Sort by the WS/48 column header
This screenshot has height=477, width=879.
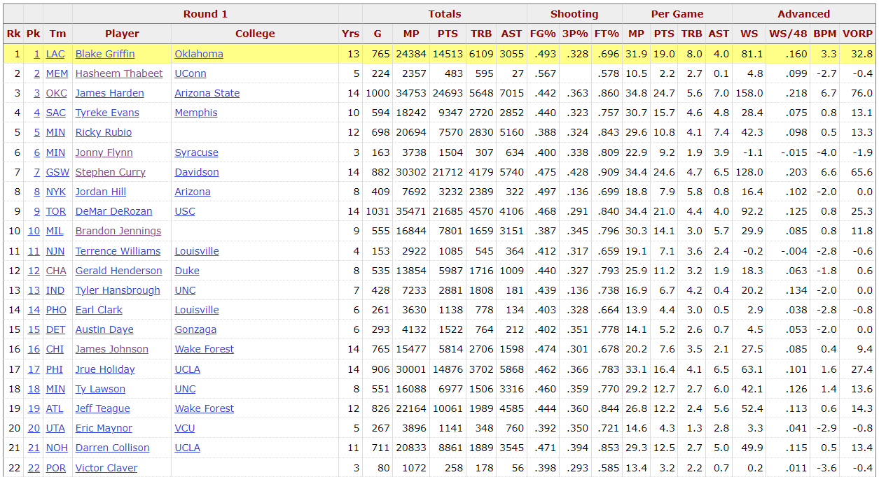[x=787, y=34]
